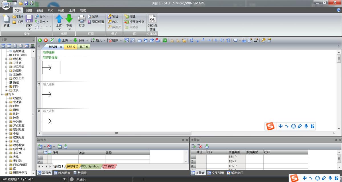The width and height of the screenshot is (342, 182).
Task: Toggle pin on the Variable Table panel
Action: 336,140
